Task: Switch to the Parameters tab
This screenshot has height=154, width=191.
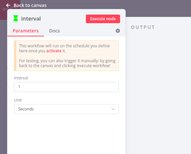Action: (26, 31)
